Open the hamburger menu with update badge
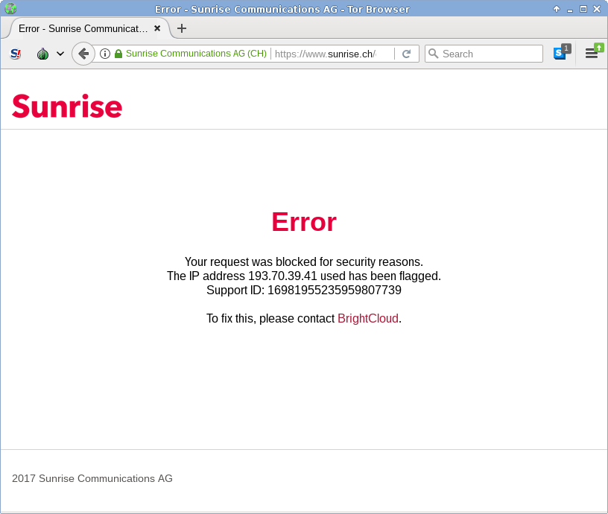 594,52
